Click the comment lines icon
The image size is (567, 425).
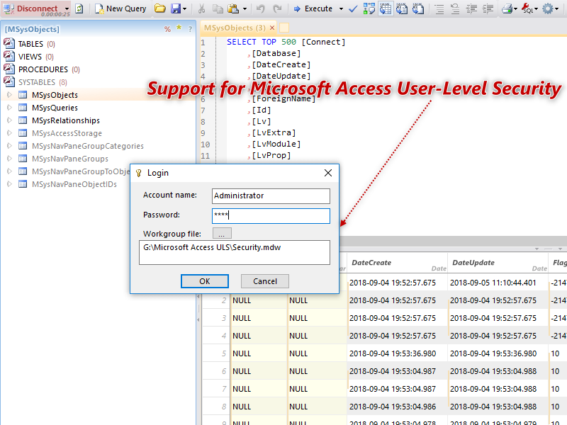tap(439, 8)
